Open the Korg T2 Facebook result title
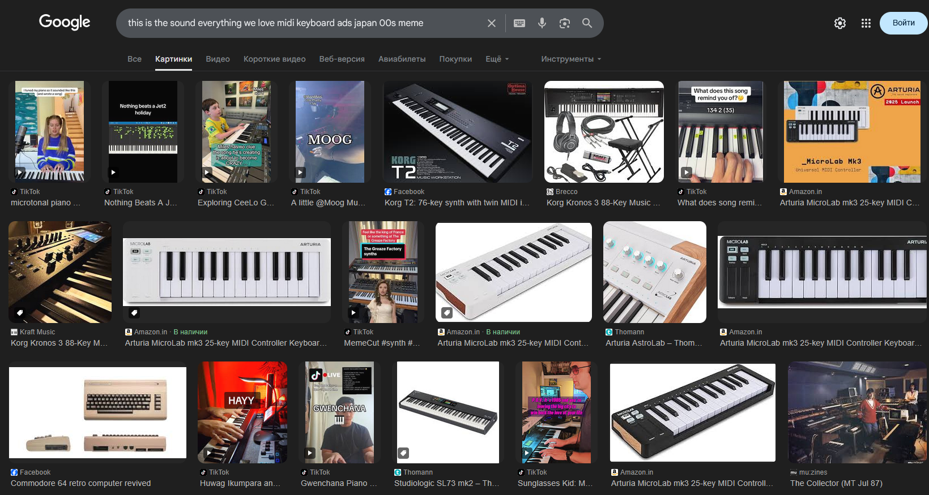The height and width of the screenshot is (495, 929). tap(457, 203)
